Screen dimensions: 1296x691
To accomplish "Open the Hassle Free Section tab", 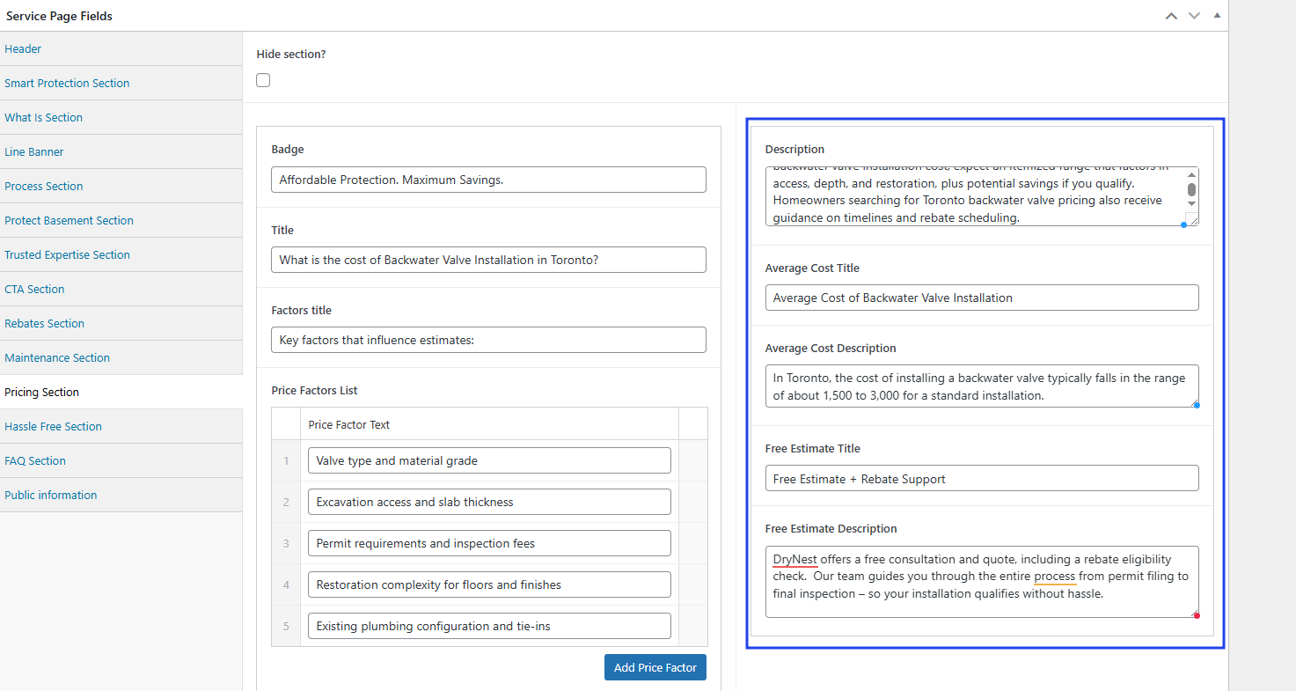I will coord(53,426).
